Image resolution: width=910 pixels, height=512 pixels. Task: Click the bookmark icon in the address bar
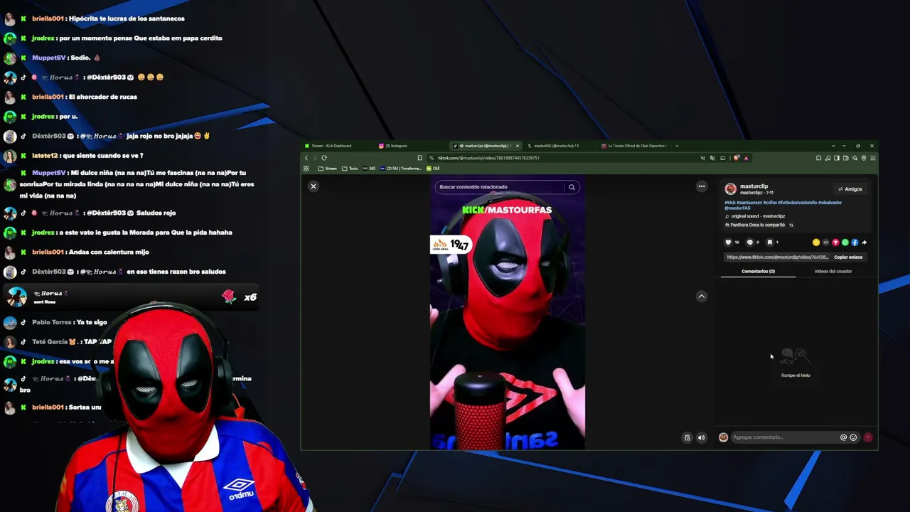(x=419, y=158)
